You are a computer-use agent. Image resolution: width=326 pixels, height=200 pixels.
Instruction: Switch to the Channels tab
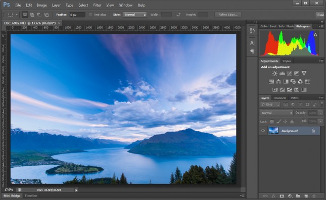pyautogui.click(x=280, y=98)
